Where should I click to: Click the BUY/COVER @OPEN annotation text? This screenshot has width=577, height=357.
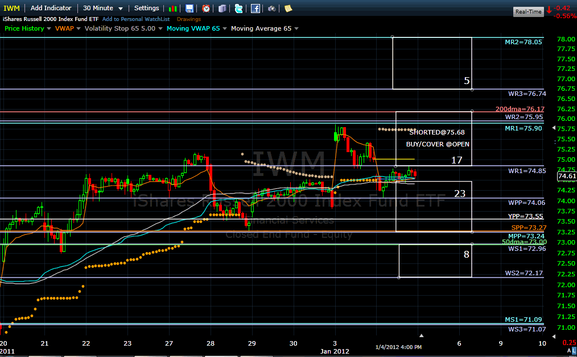click(438, 145)
